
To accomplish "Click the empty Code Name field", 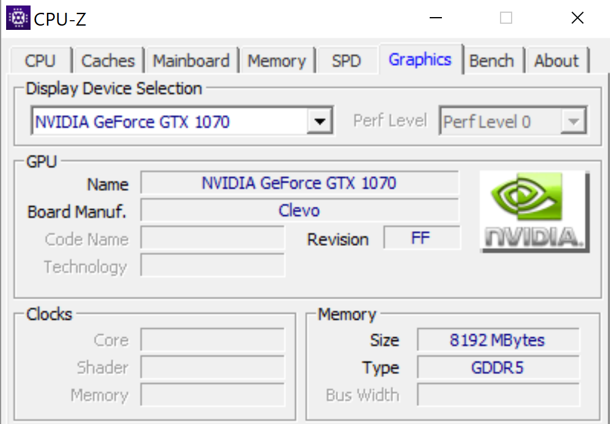I will [213, 238].
